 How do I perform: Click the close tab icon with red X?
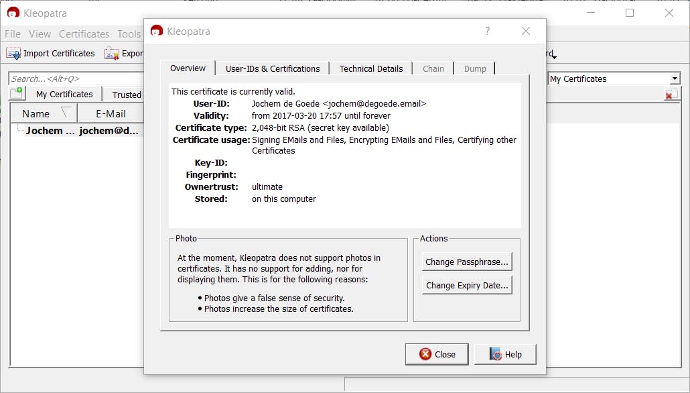click(670, 95)
